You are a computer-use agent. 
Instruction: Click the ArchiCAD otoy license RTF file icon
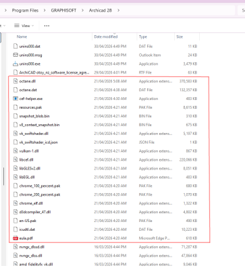click(x=16, y=72)
